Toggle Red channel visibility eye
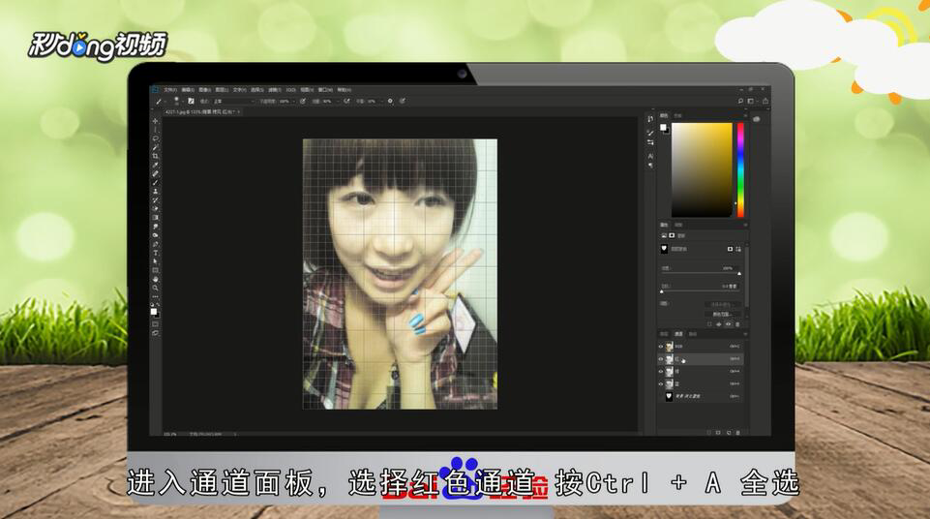Screen dimensions: 930x519 661,359
